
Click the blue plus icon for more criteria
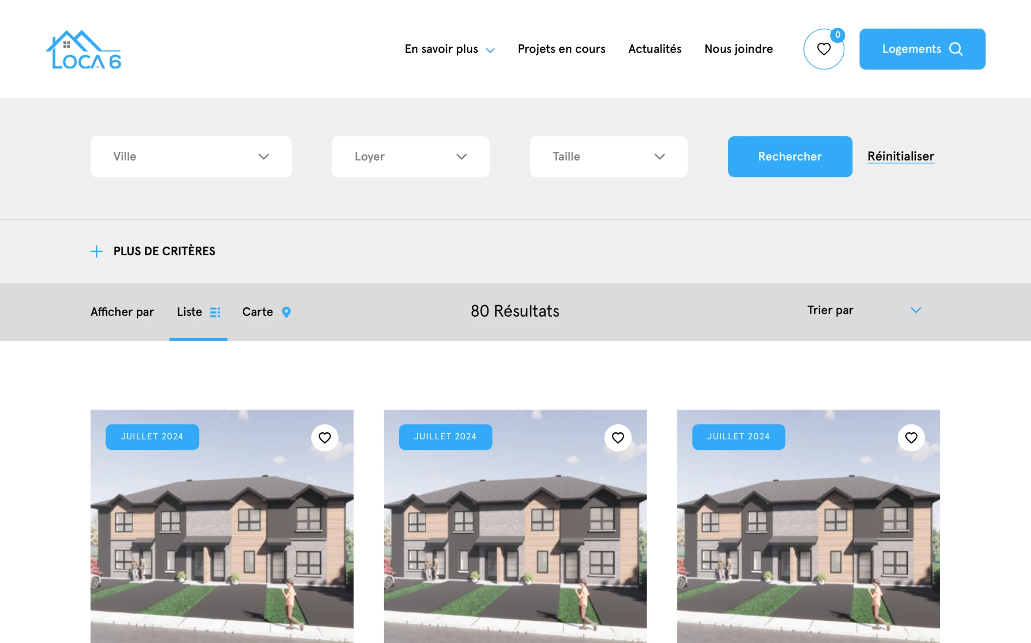click(96, 251)
